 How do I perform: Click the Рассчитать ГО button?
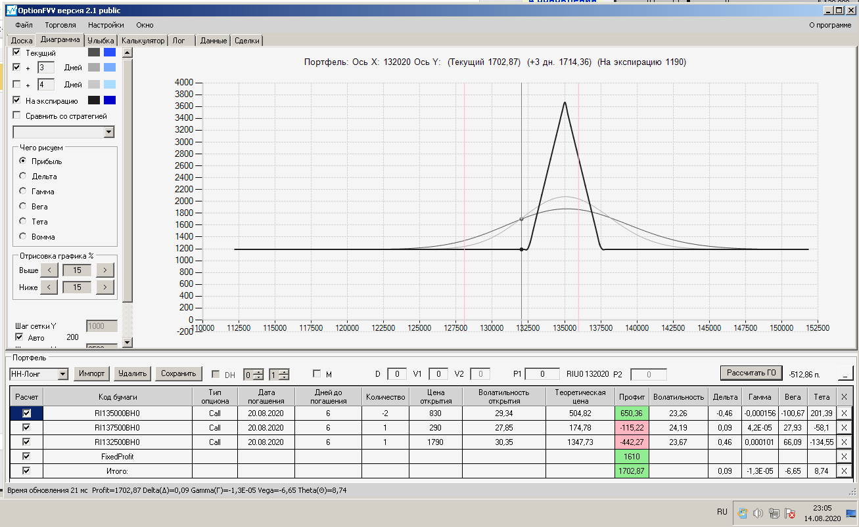click(x=752, y=373)
